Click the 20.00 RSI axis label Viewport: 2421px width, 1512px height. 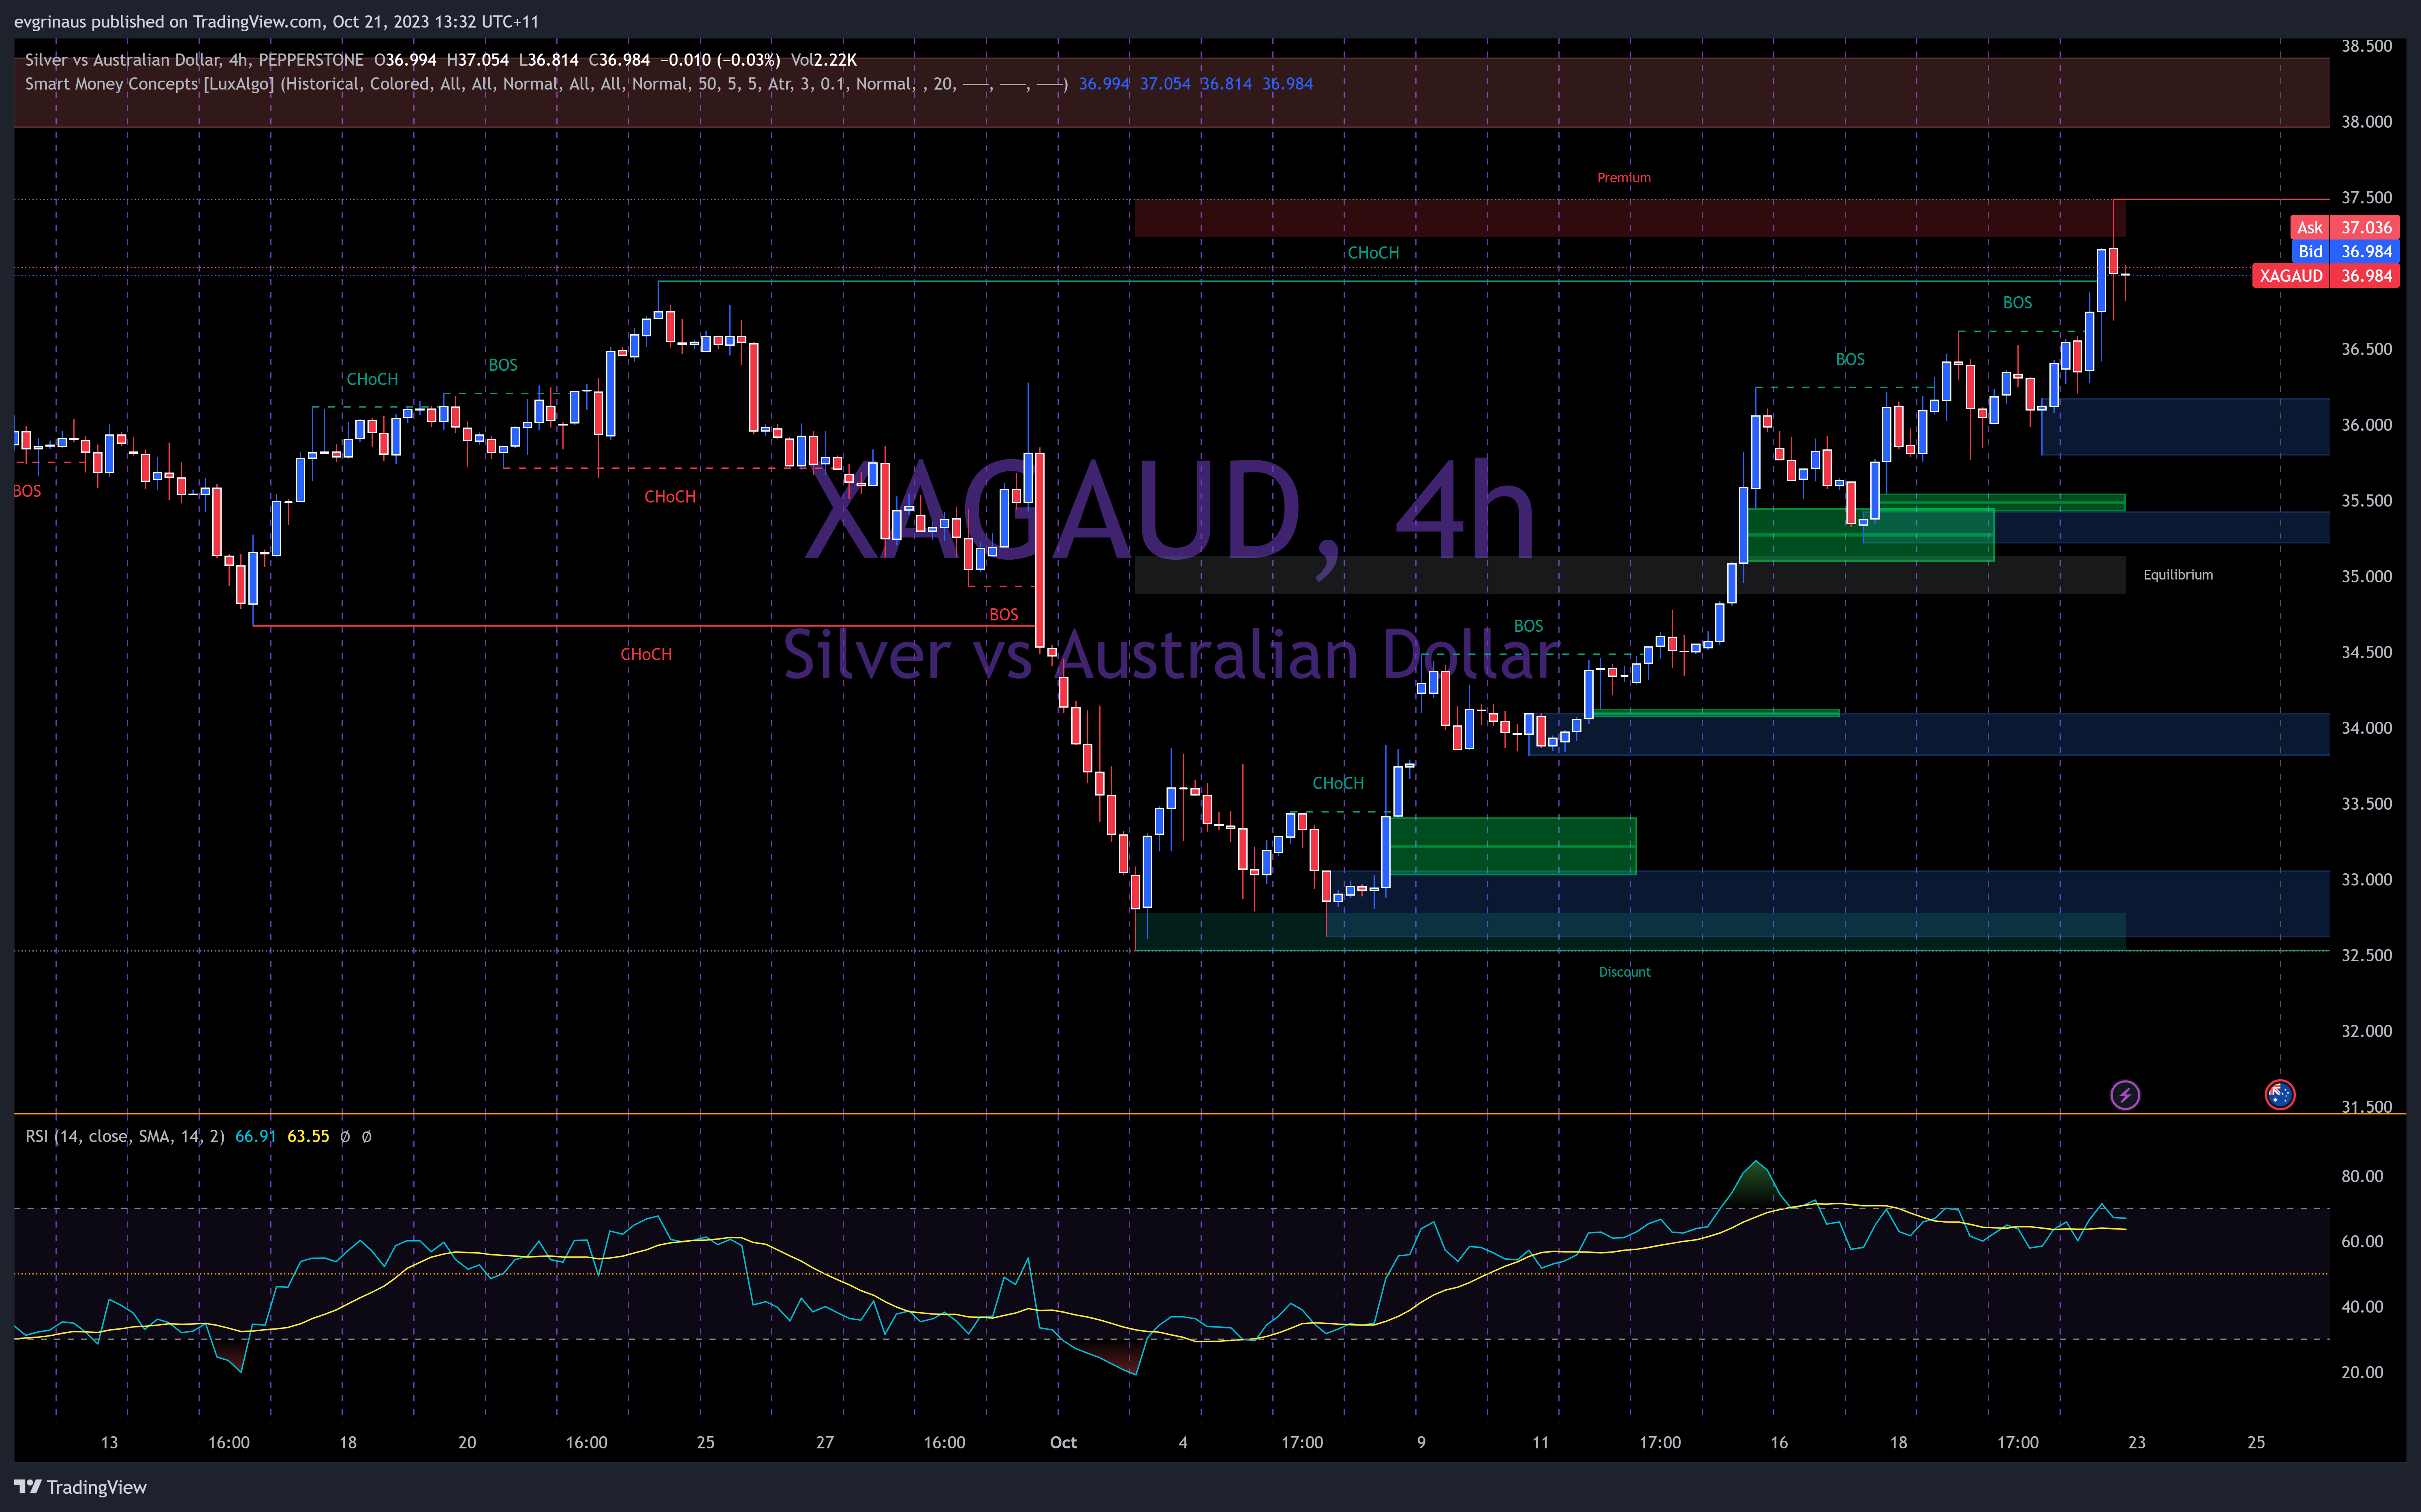click(x=2361, y=1373)
